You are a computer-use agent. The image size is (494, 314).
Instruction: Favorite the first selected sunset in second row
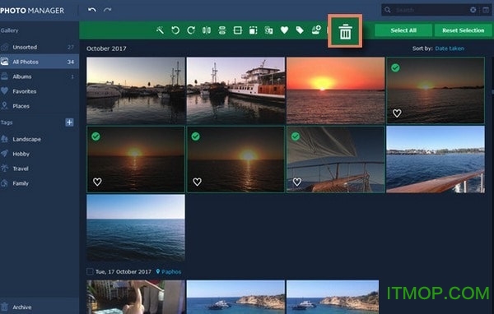97,182
